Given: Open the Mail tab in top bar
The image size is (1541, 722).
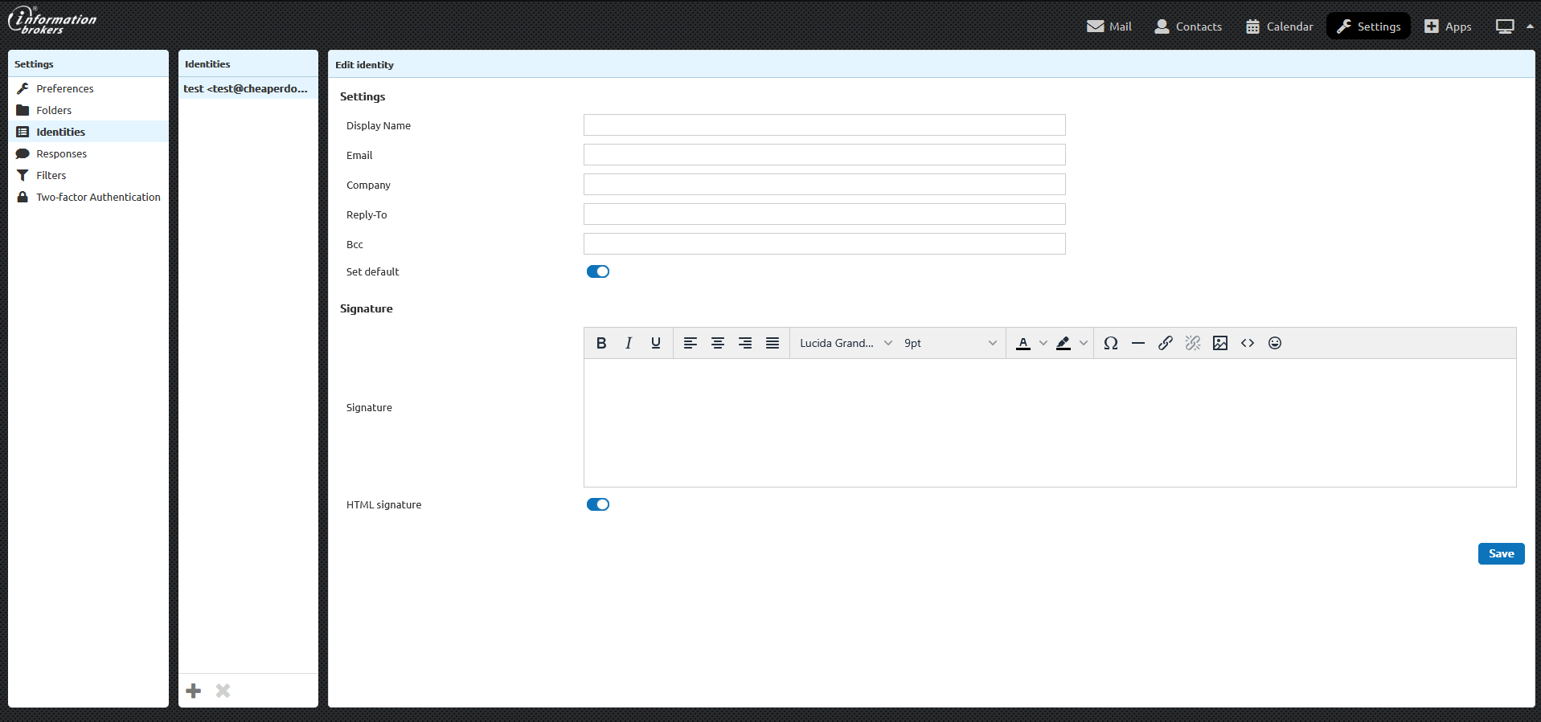Looking at the screenshot, I should tap(1109, 27).
